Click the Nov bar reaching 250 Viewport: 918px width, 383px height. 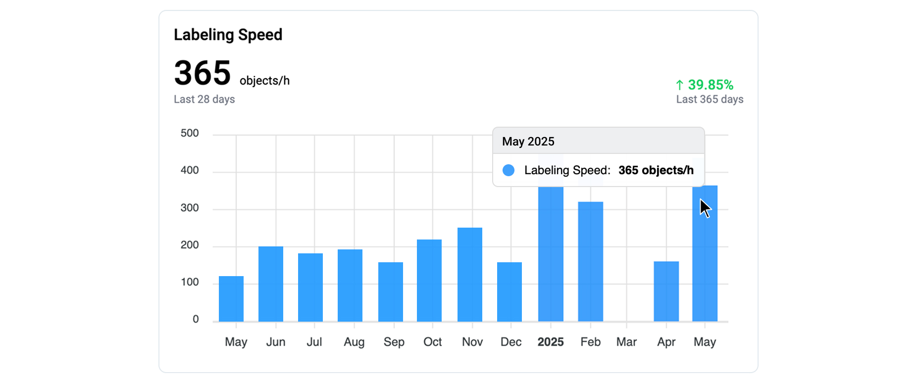[470, 275]
